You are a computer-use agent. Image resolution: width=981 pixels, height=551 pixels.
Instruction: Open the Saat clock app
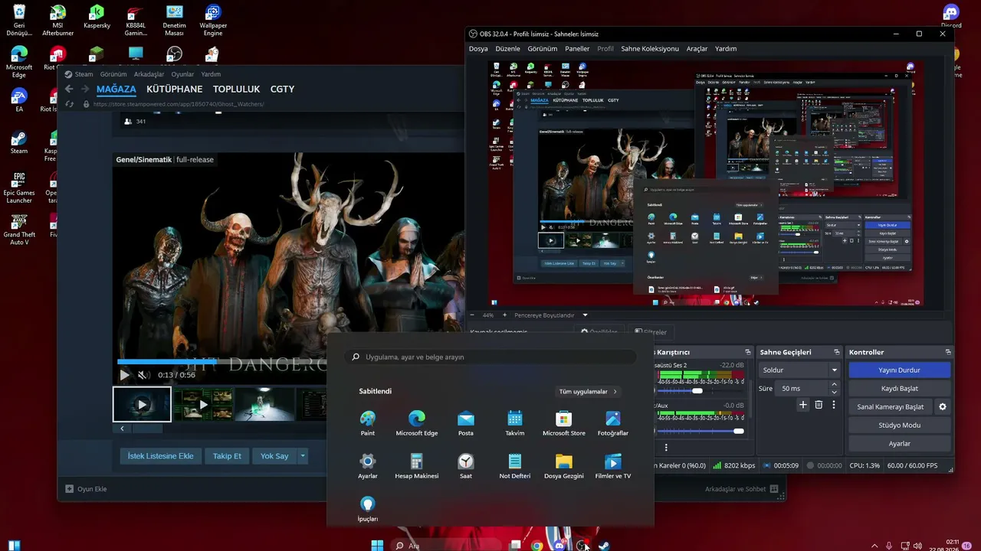click(x=466, y=465)
